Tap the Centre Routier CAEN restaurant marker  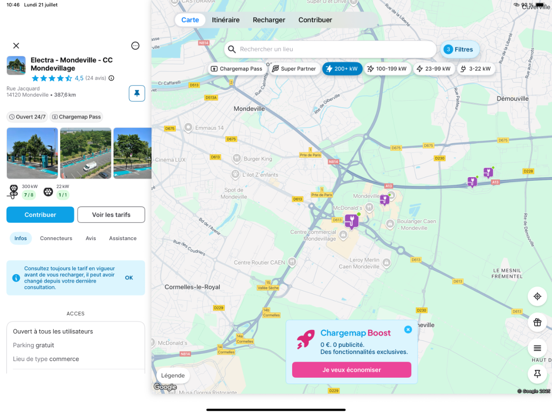click(292, 262)
